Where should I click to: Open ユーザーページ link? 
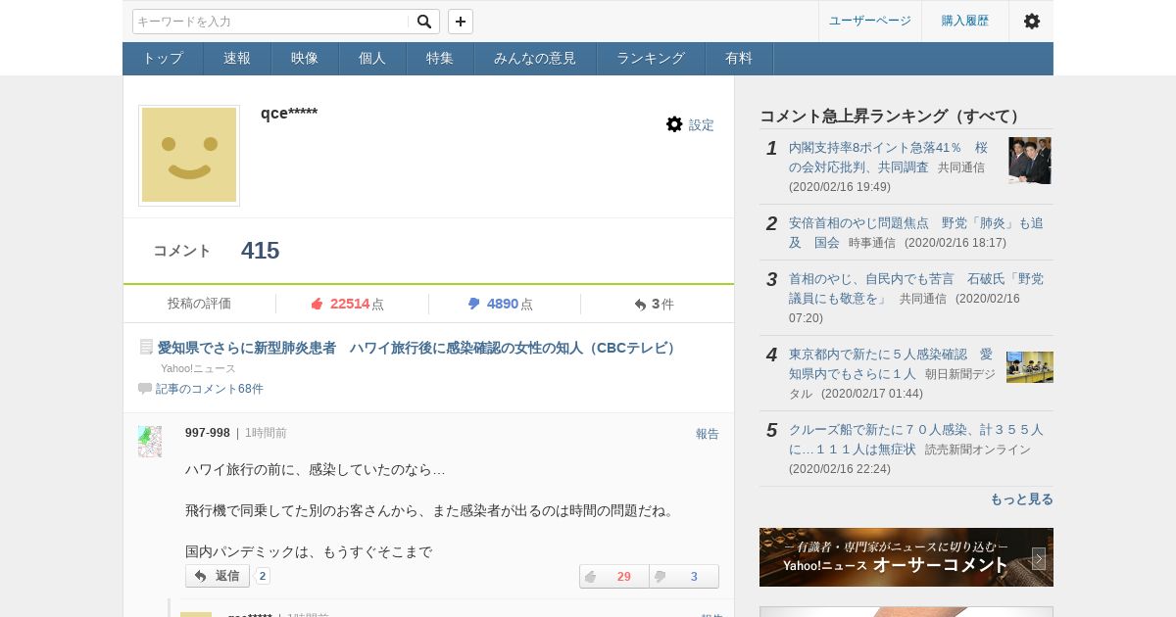tap(870, 21)
